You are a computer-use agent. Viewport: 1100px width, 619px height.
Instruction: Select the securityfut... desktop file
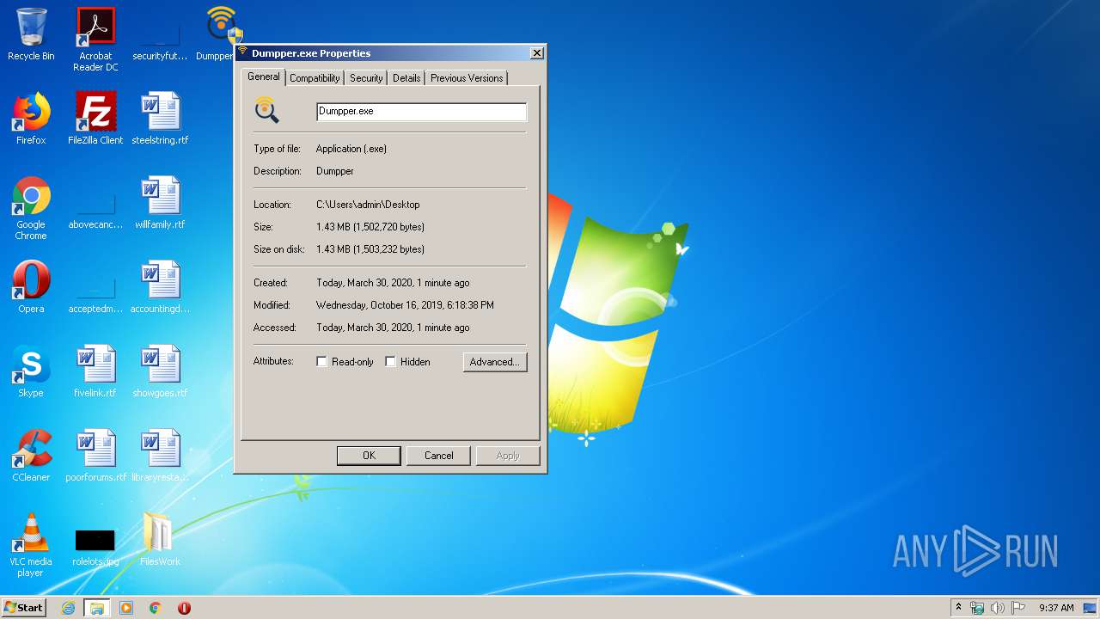coord(160,34)
